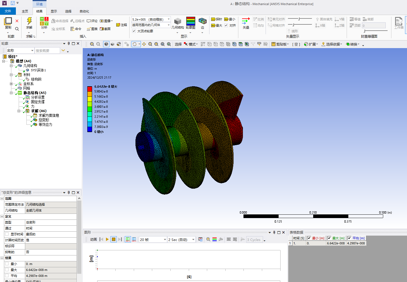Open the 适用范围内的几何体 dropdown
The image size is (407, 282).
point(151,25)
